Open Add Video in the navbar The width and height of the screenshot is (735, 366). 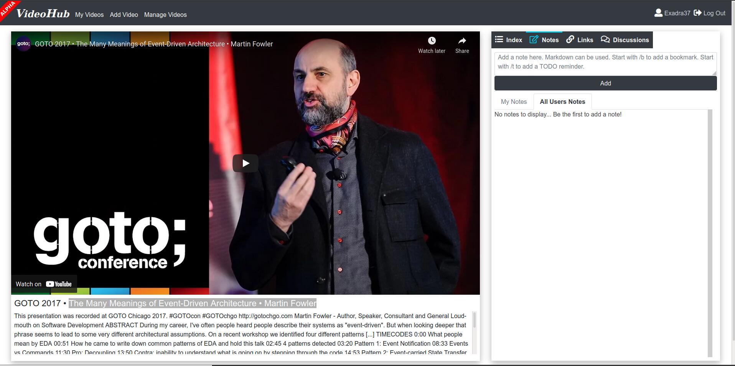tap(124, 15)
